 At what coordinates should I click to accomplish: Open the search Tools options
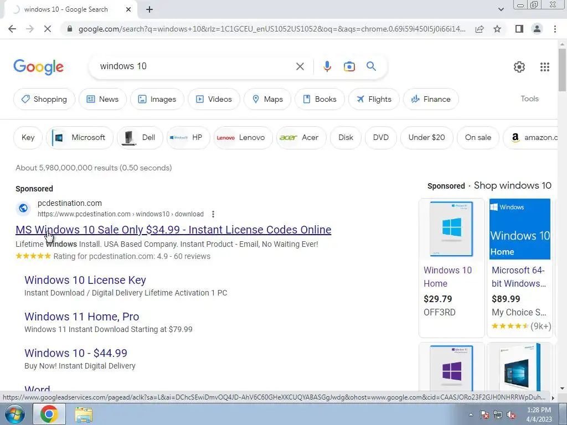(529, 99)
